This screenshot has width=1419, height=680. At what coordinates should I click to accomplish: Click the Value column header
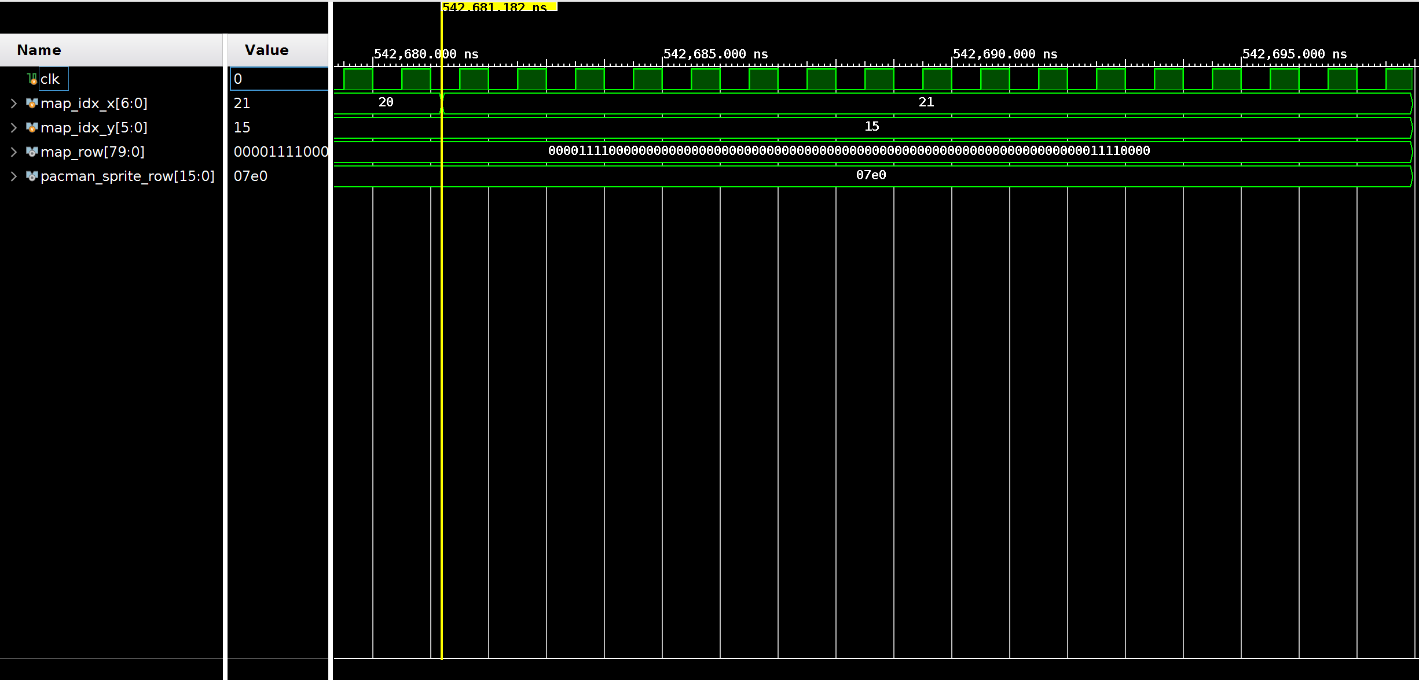point(278,50)
